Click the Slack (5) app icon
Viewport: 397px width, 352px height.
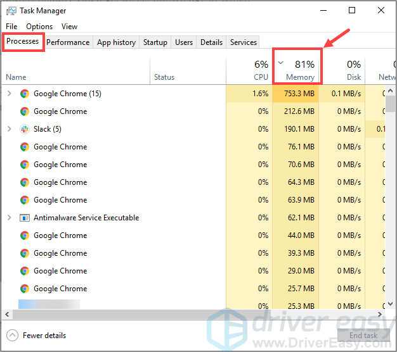25,129
